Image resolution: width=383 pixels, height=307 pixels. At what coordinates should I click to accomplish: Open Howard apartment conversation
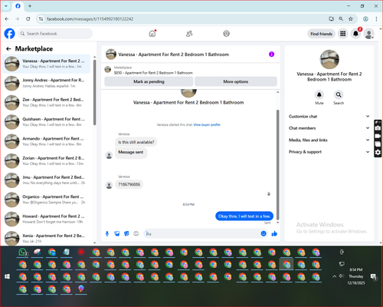tap(47, 219)
